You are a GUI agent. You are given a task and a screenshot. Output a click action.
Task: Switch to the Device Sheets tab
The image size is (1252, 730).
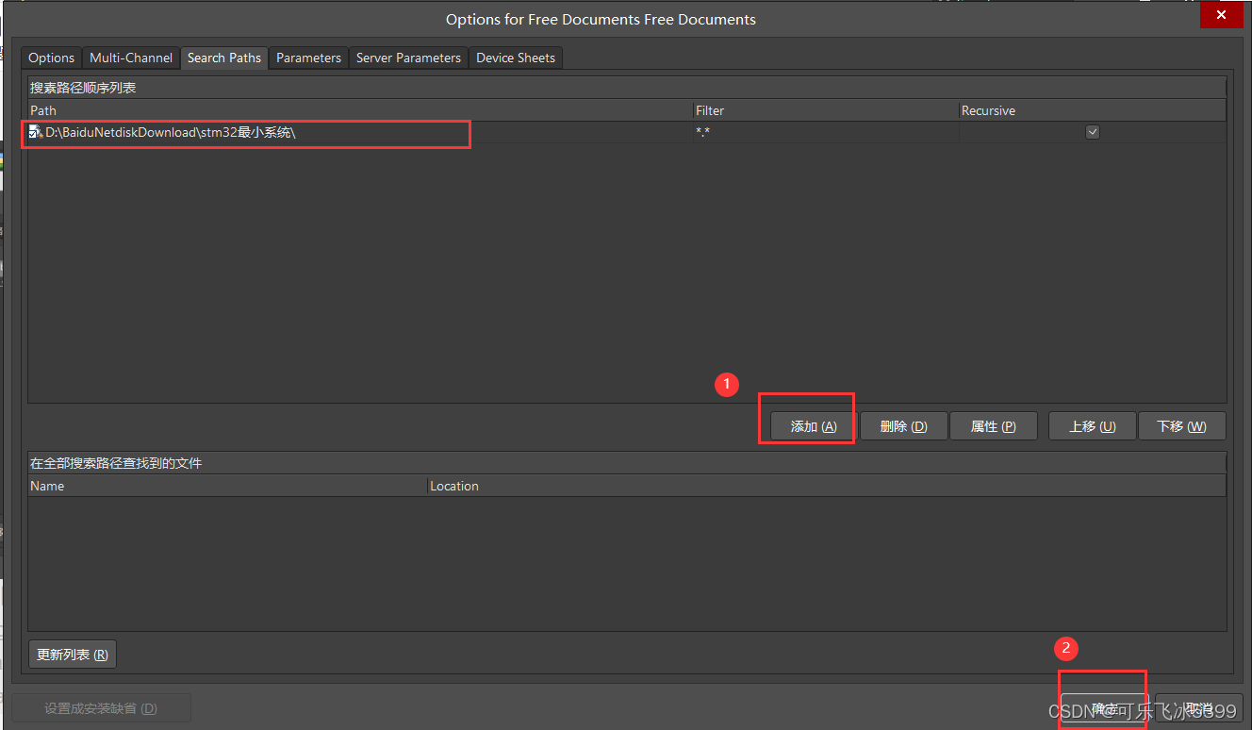(x=516, y=58)
